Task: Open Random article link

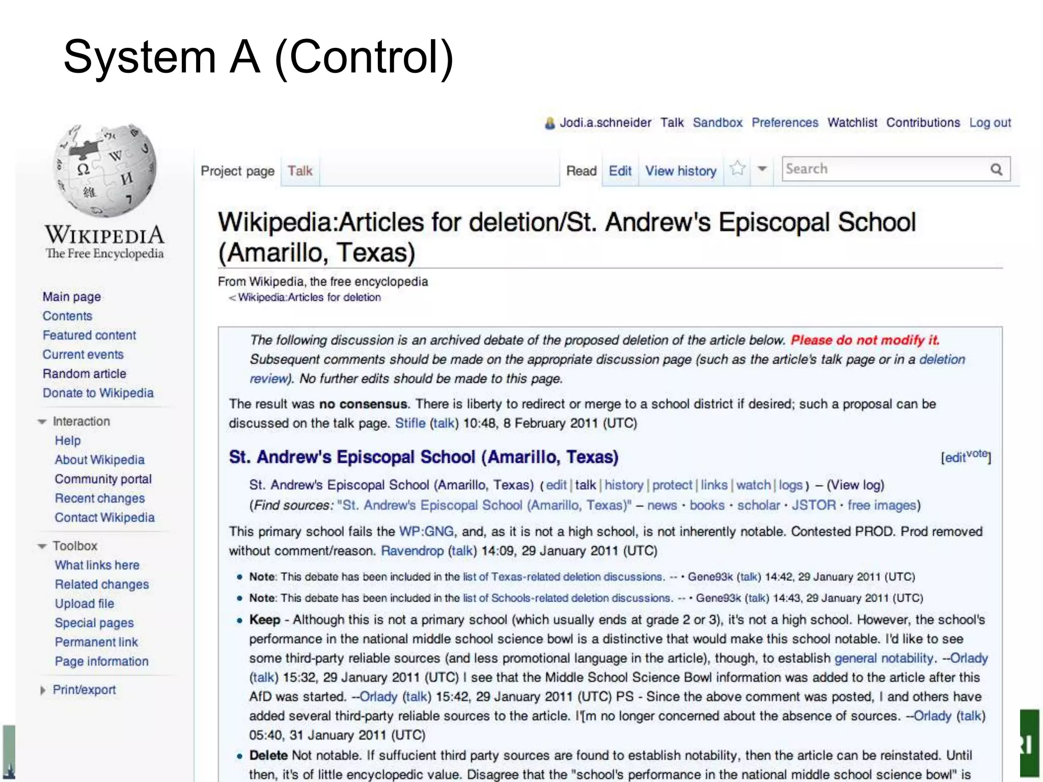Action: click(x=85, y=374)
